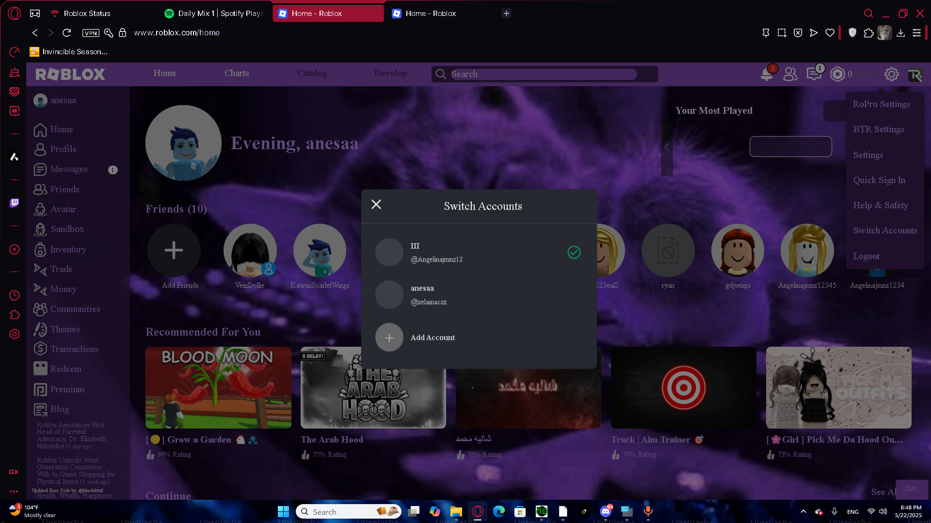Open the friends icon in top navbar
Viewport: 931px width, 523px height.
coord(790,74)
